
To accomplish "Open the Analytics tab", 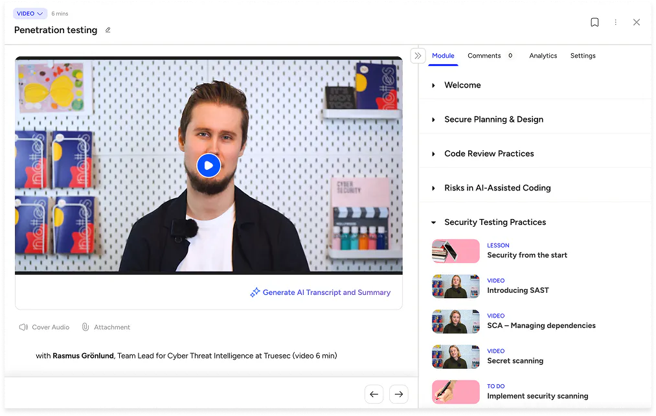I will (543, 56).
